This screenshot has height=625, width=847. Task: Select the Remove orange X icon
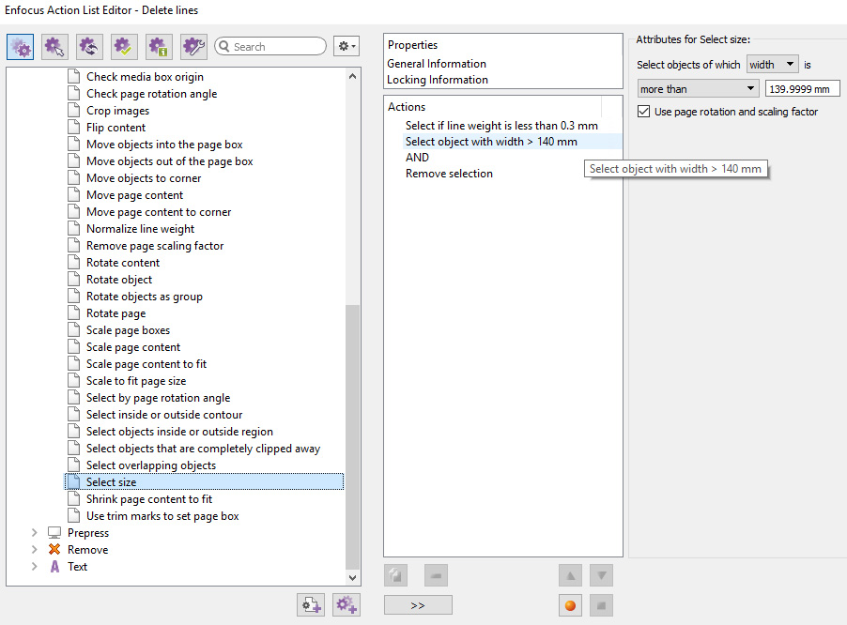54,549
